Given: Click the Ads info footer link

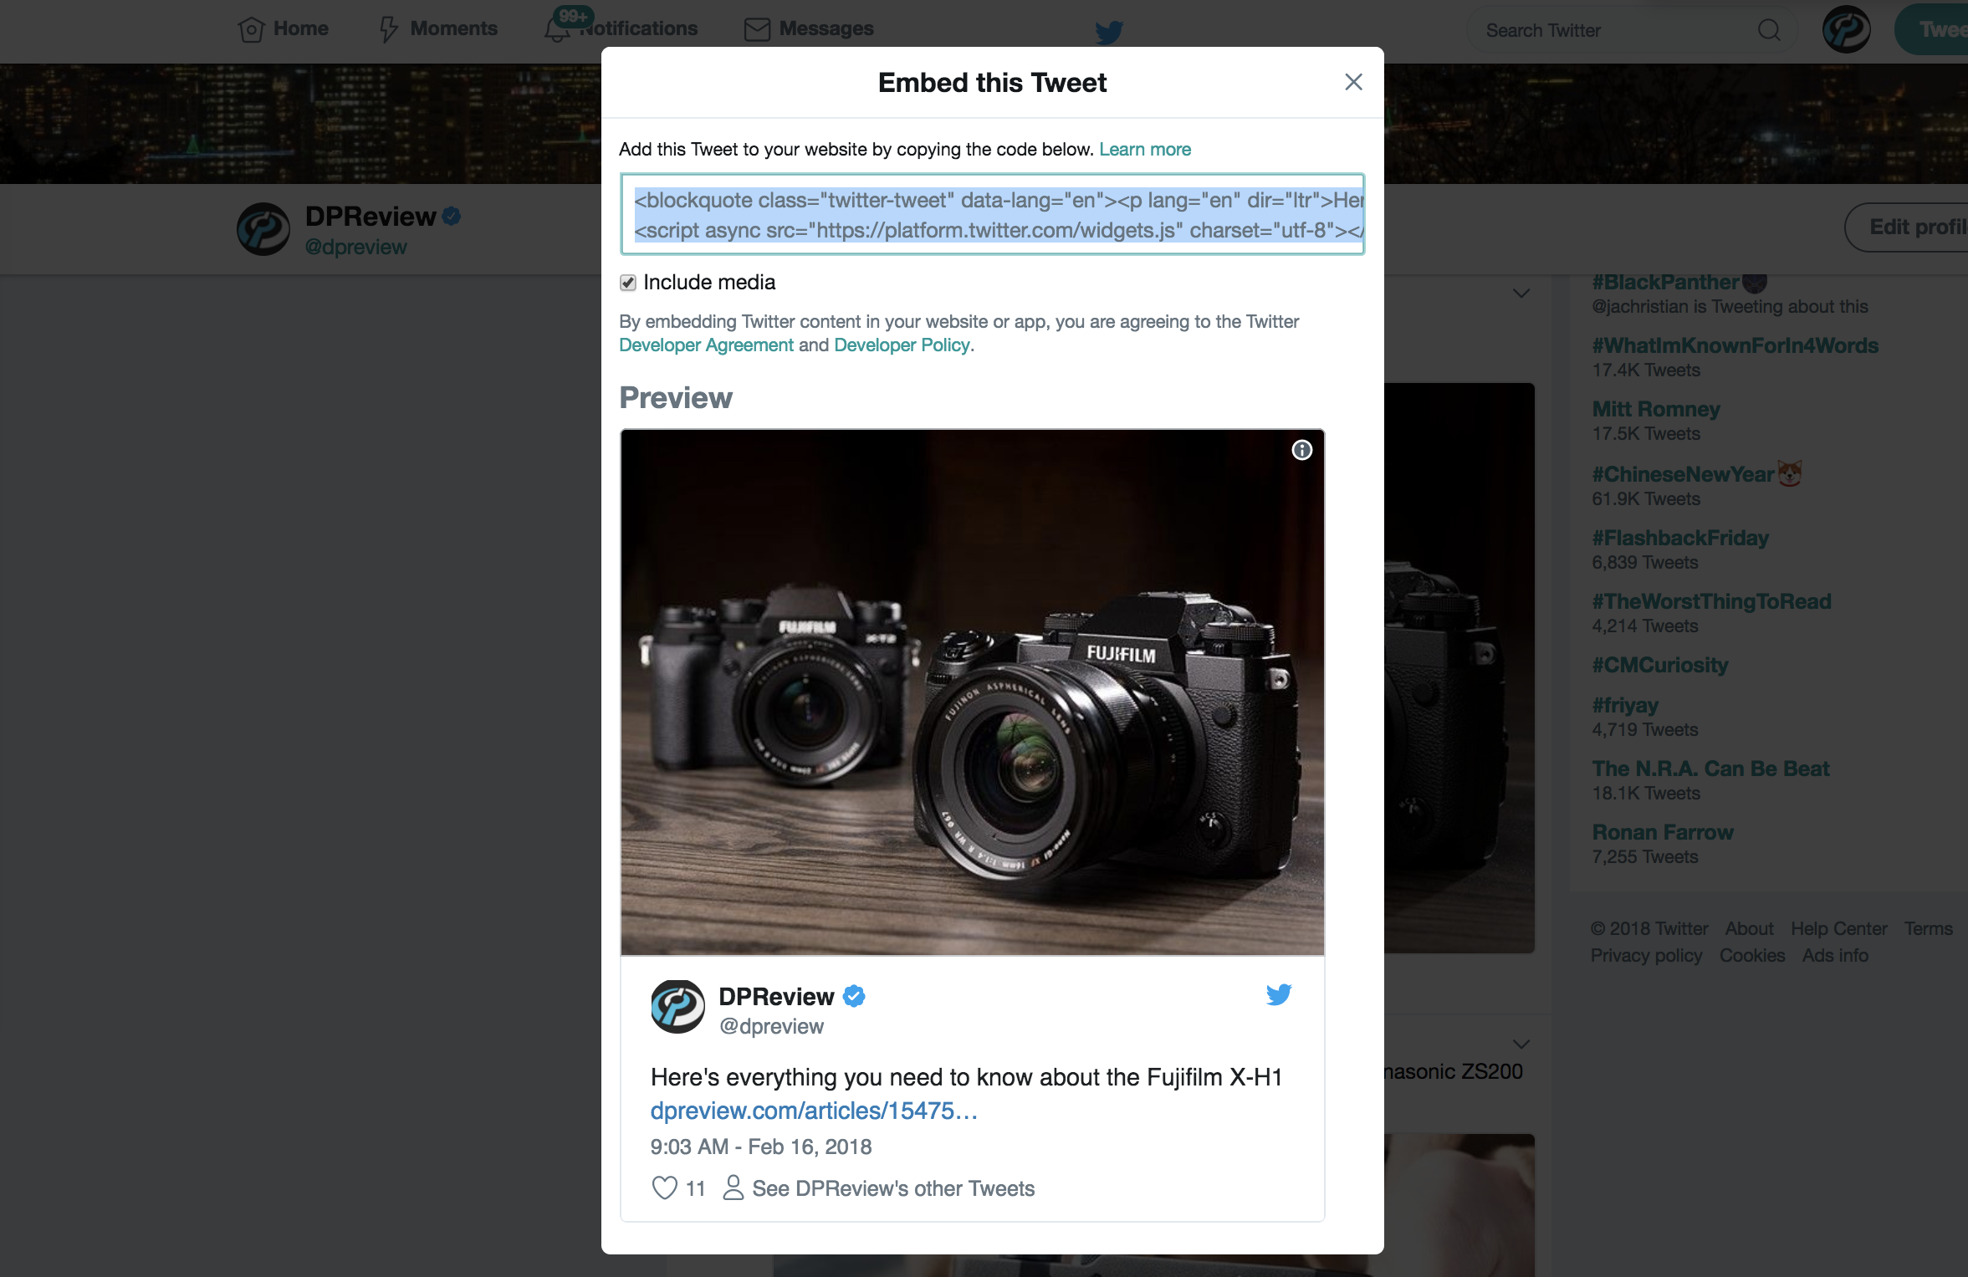Looking at the screenshot, I should [x=1835, y=955].
